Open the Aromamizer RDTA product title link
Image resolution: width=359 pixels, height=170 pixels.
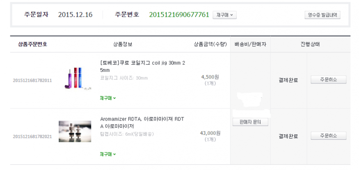(142, 123)
